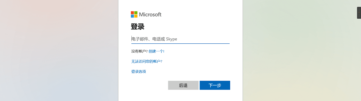Create a new account via 创建一个!
Screen dimensions: 361x101
(156, 51)
